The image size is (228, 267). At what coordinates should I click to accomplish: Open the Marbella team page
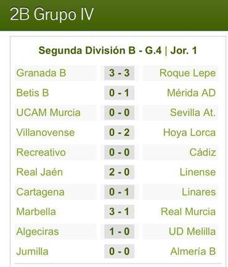click(36, 212)
